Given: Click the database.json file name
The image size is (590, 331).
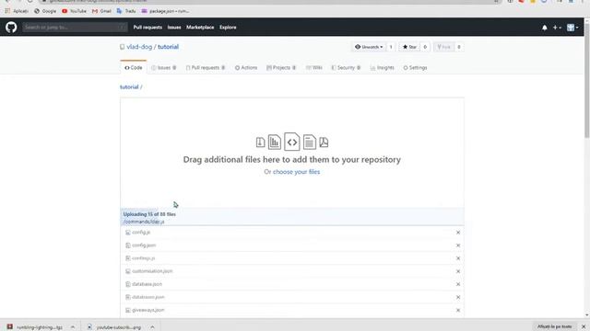Looking at the screenshot, I should (x=147, y=284).
